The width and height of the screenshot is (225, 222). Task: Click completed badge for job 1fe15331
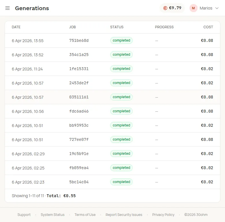(x=121, y=69)
